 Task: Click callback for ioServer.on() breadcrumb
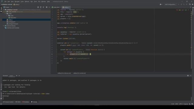pos(64,73)
